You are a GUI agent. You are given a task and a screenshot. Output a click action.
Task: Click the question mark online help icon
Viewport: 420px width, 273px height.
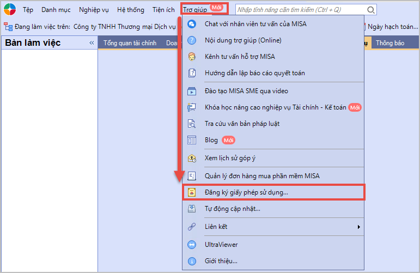point(192,40)
